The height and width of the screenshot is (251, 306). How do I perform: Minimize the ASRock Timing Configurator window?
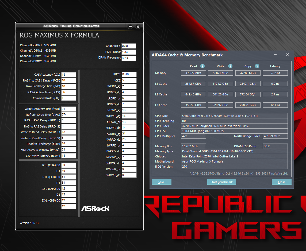click(130, 27)
